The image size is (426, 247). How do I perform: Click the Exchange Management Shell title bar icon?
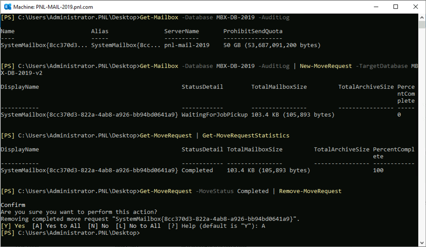[x=7, y=7]
